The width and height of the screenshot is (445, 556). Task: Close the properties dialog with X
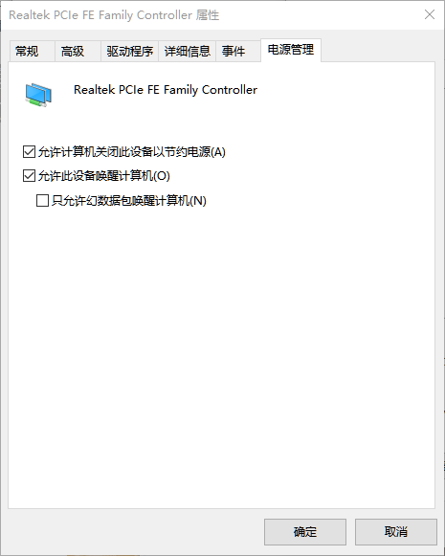430,14
